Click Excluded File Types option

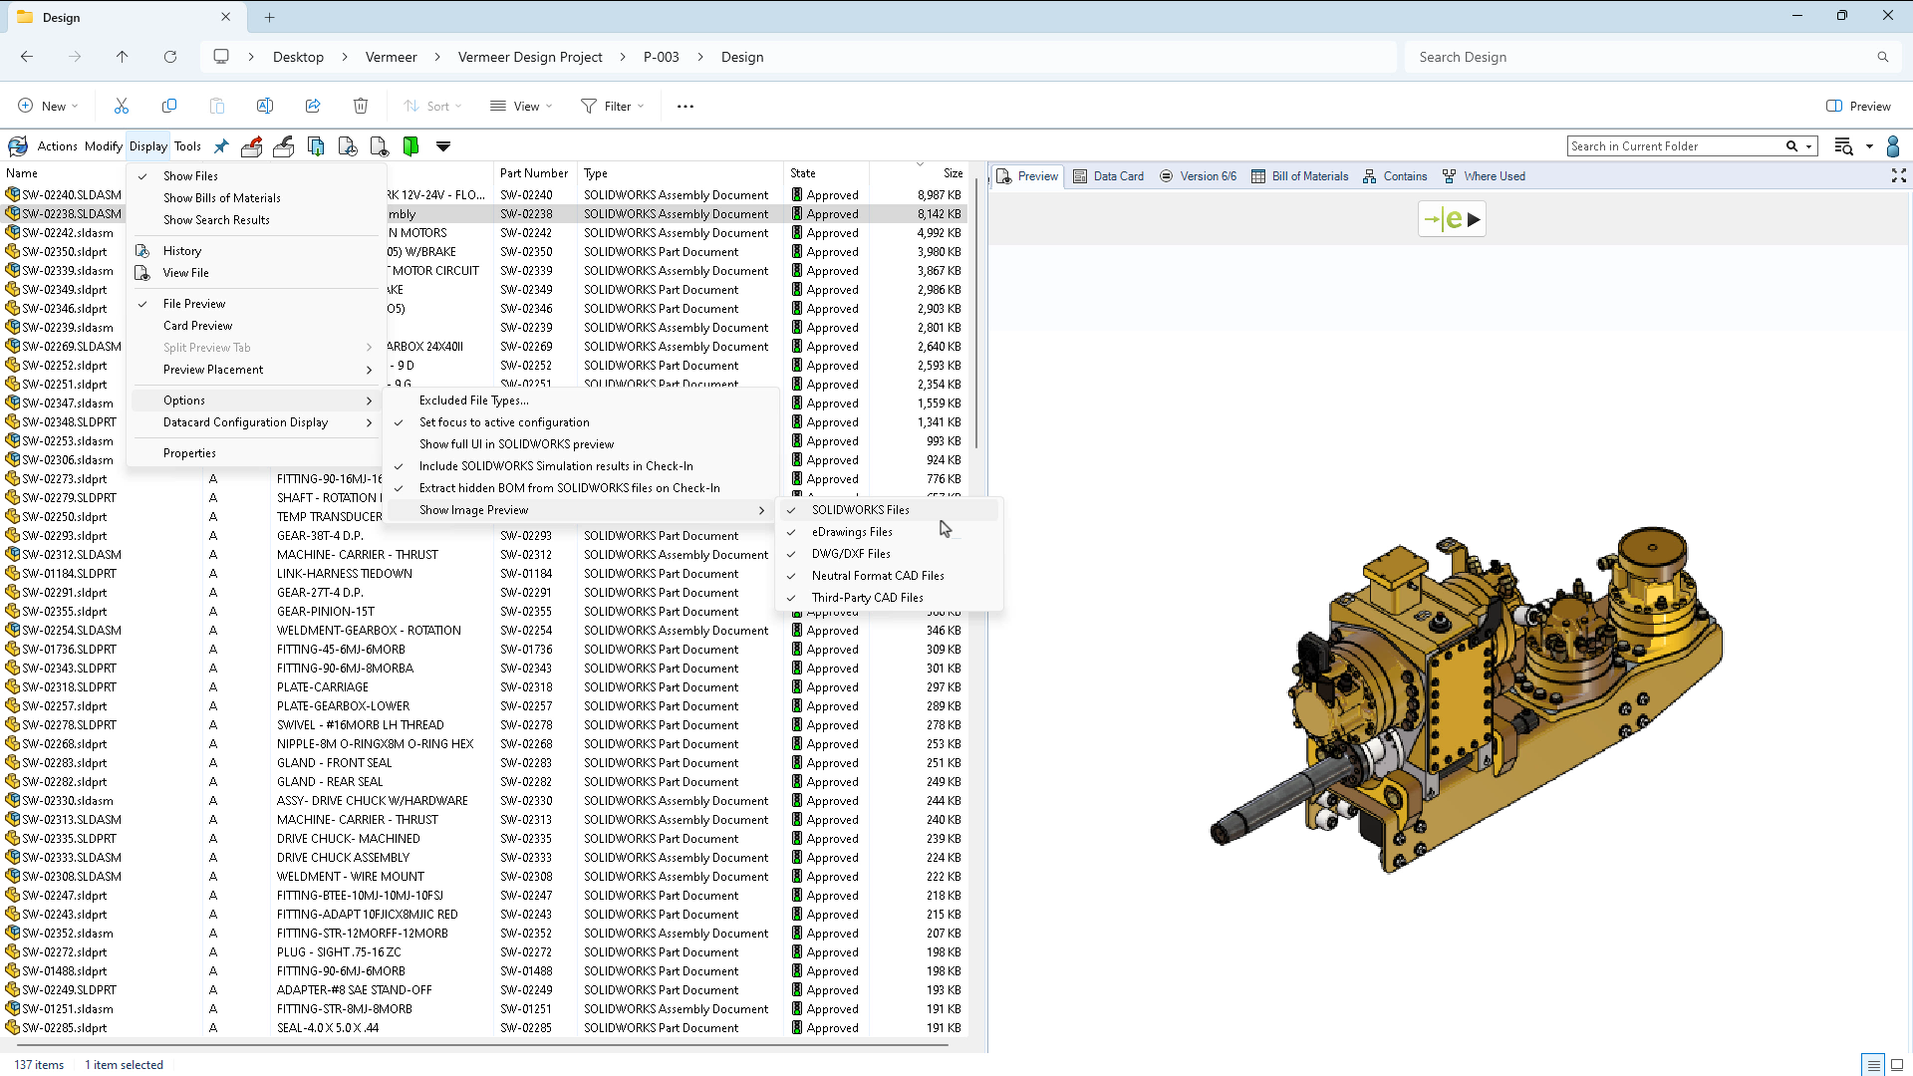(473, 401)
